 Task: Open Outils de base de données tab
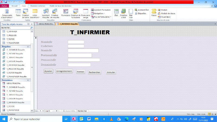pos(60,6)
